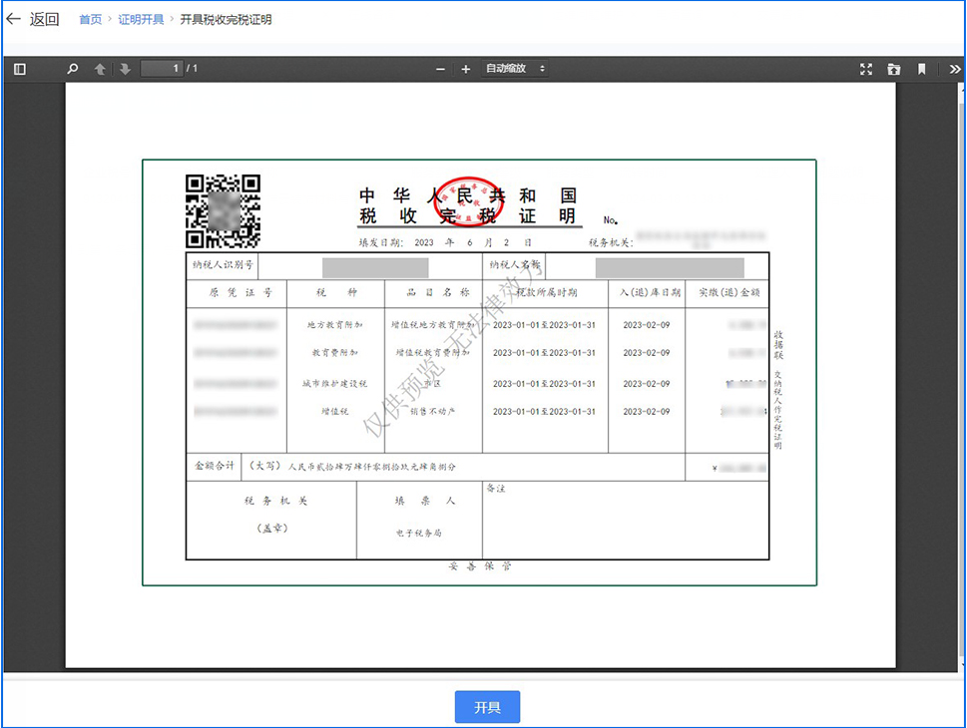The width and height of the screenshot is (967, 728).
Task: Open 证明开具 breadcrumb link
Action: (x=141, y=19)
